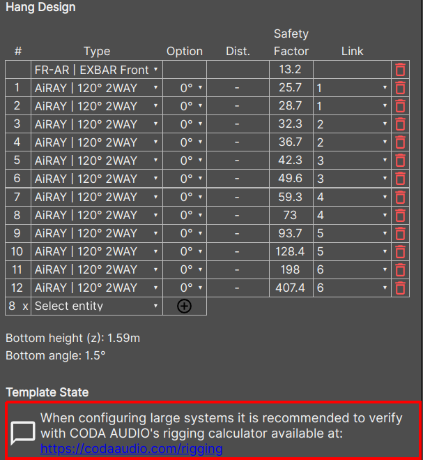Open the Option angle dropdown for row 7
423x460 pixels.
pyautogui.click(x=185, y=197)
